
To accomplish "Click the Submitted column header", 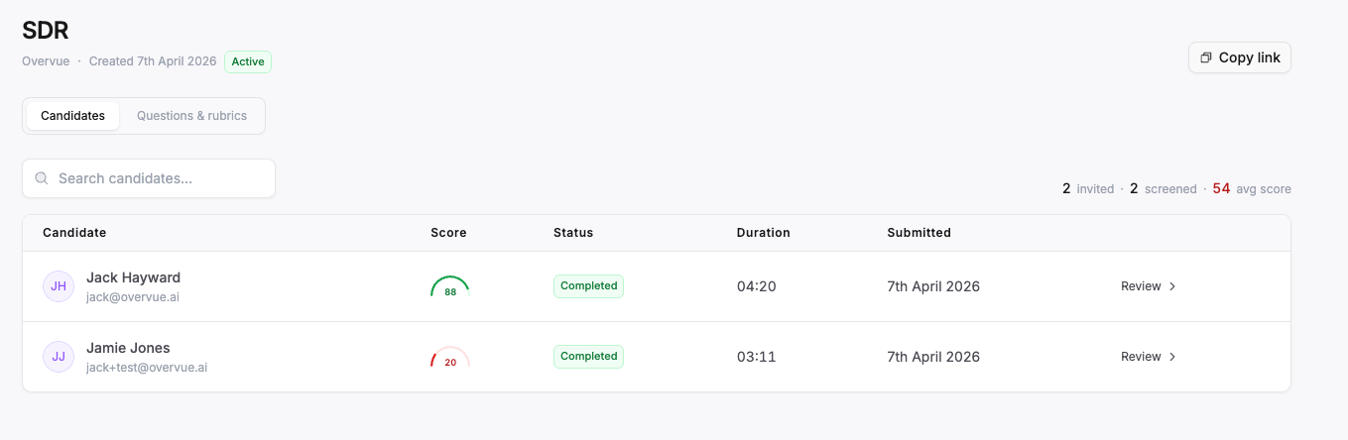I will (919, 233).
